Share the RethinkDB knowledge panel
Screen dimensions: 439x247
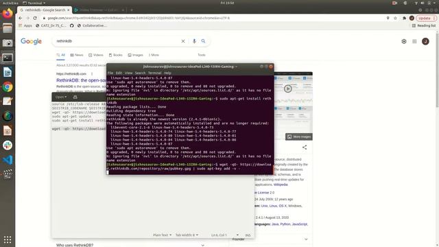[305, 148]
